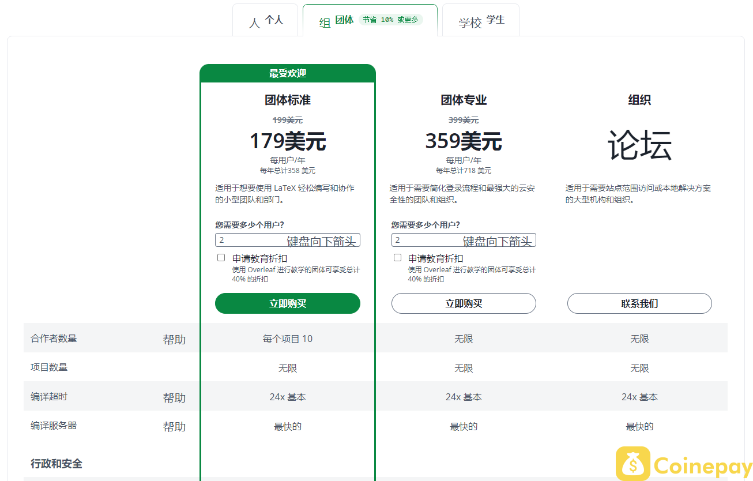The image size is (753, 481).
Task: Click 立即购买 button for 团体专业
Action: point(464,303)
